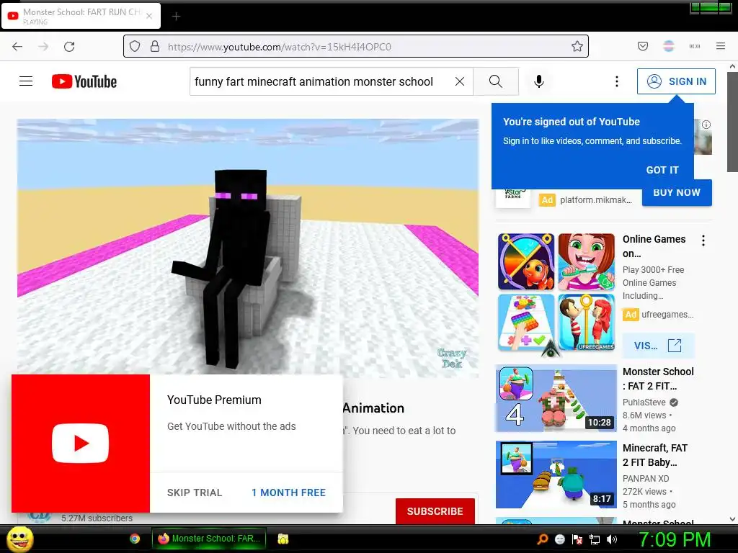
Task: Click the 'Monster School : FAT 2 FIT...' title
Action: [x=658, y=379]
